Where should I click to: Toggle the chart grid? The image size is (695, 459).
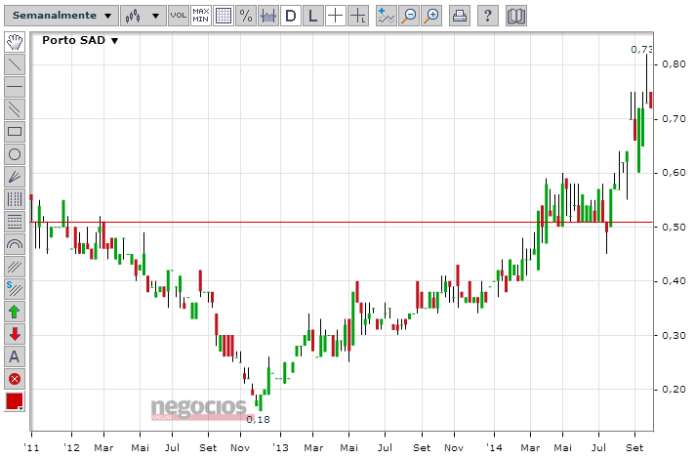click(224, 16)
